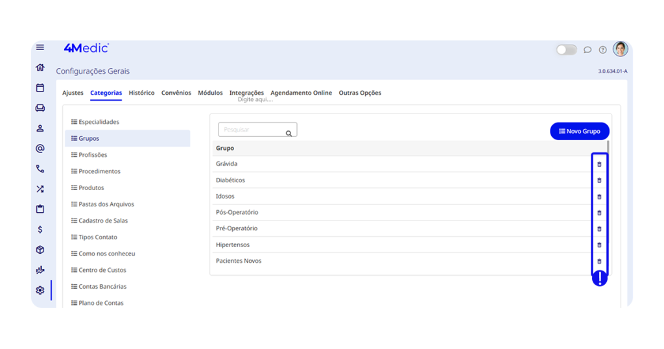
Task: Click the settings gear in the sidebar
Action: (x=40, y=290)
